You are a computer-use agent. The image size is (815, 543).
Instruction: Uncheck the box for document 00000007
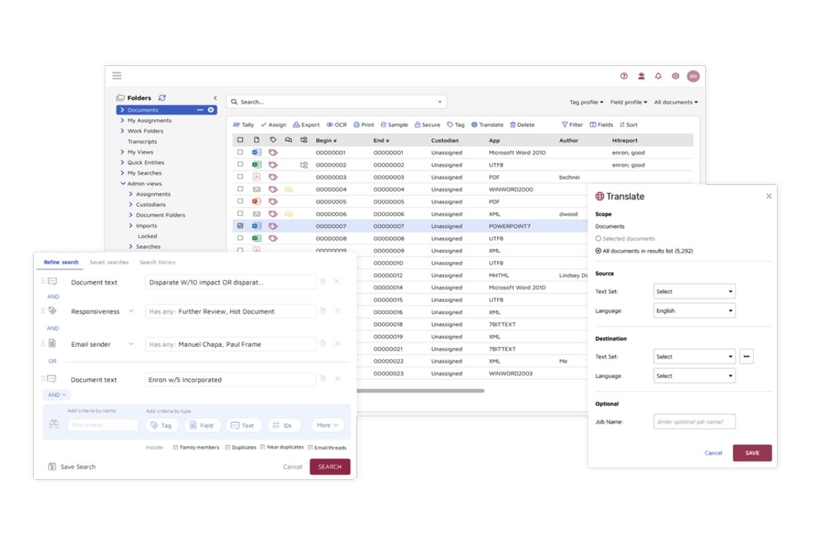[240, 226]
